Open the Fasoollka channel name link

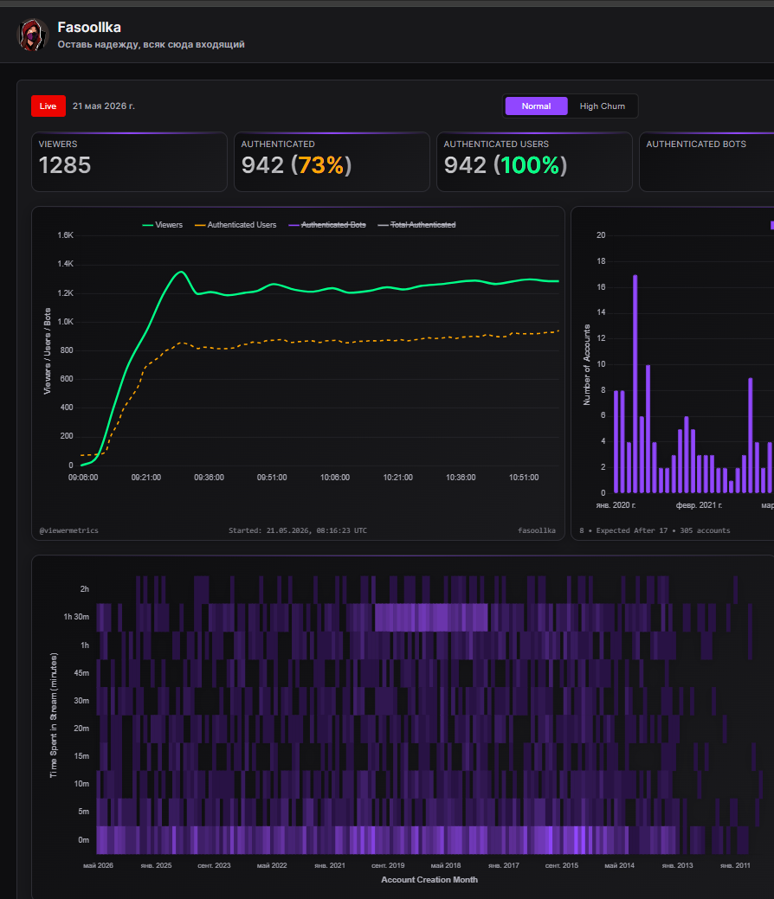click(89, 27)
